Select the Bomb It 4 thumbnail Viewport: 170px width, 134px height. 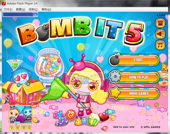(20, 114)
